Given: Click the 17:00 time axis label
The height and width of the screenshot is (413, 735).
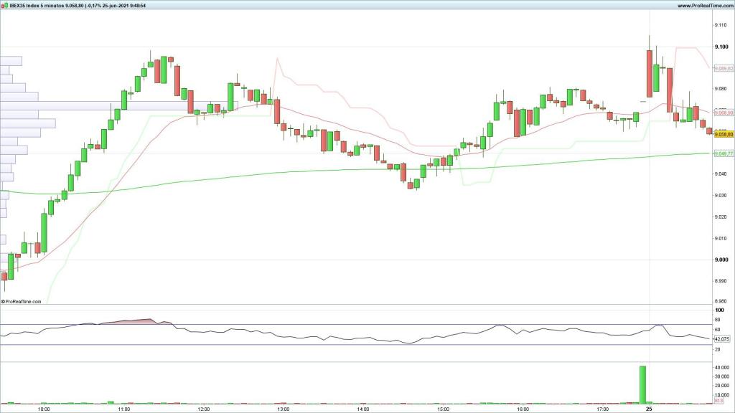Looking at the screenshot, I should point(603,409).
